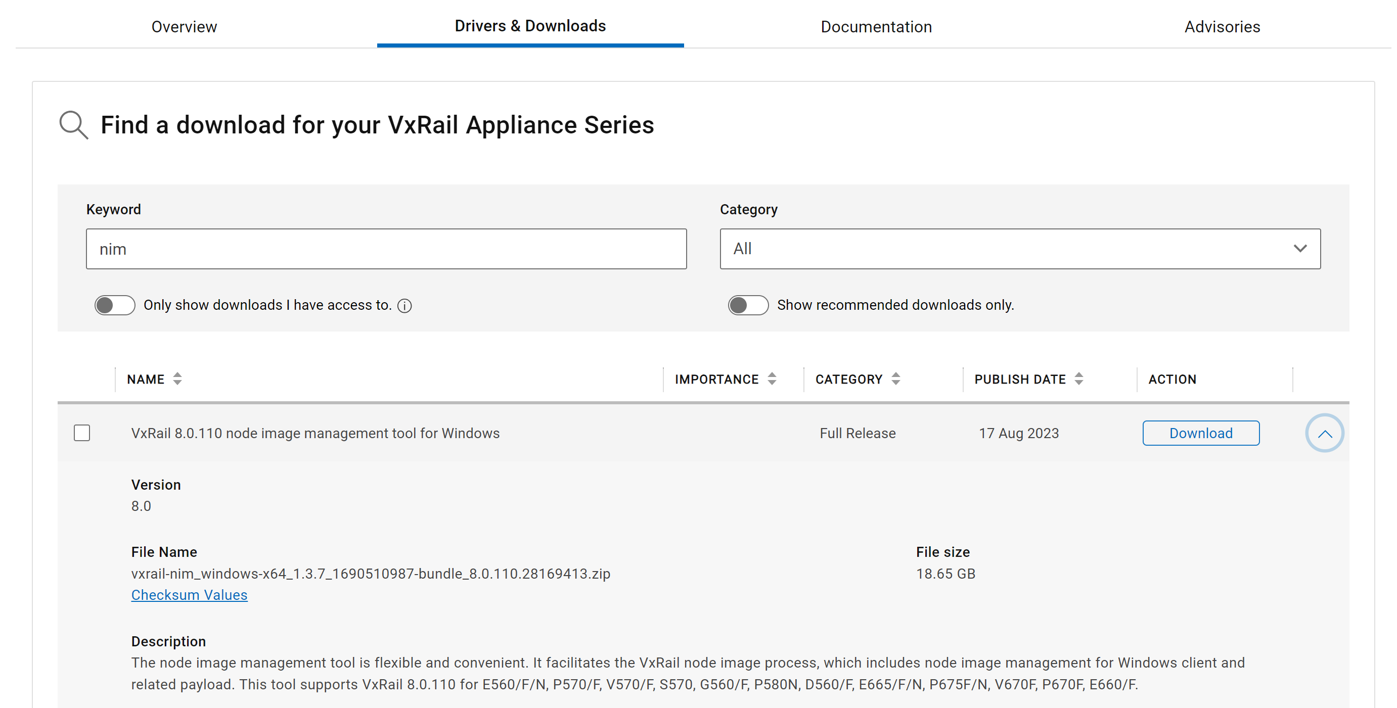Open the Checksum Values link

pyautogui.click(x=189, y=595)
